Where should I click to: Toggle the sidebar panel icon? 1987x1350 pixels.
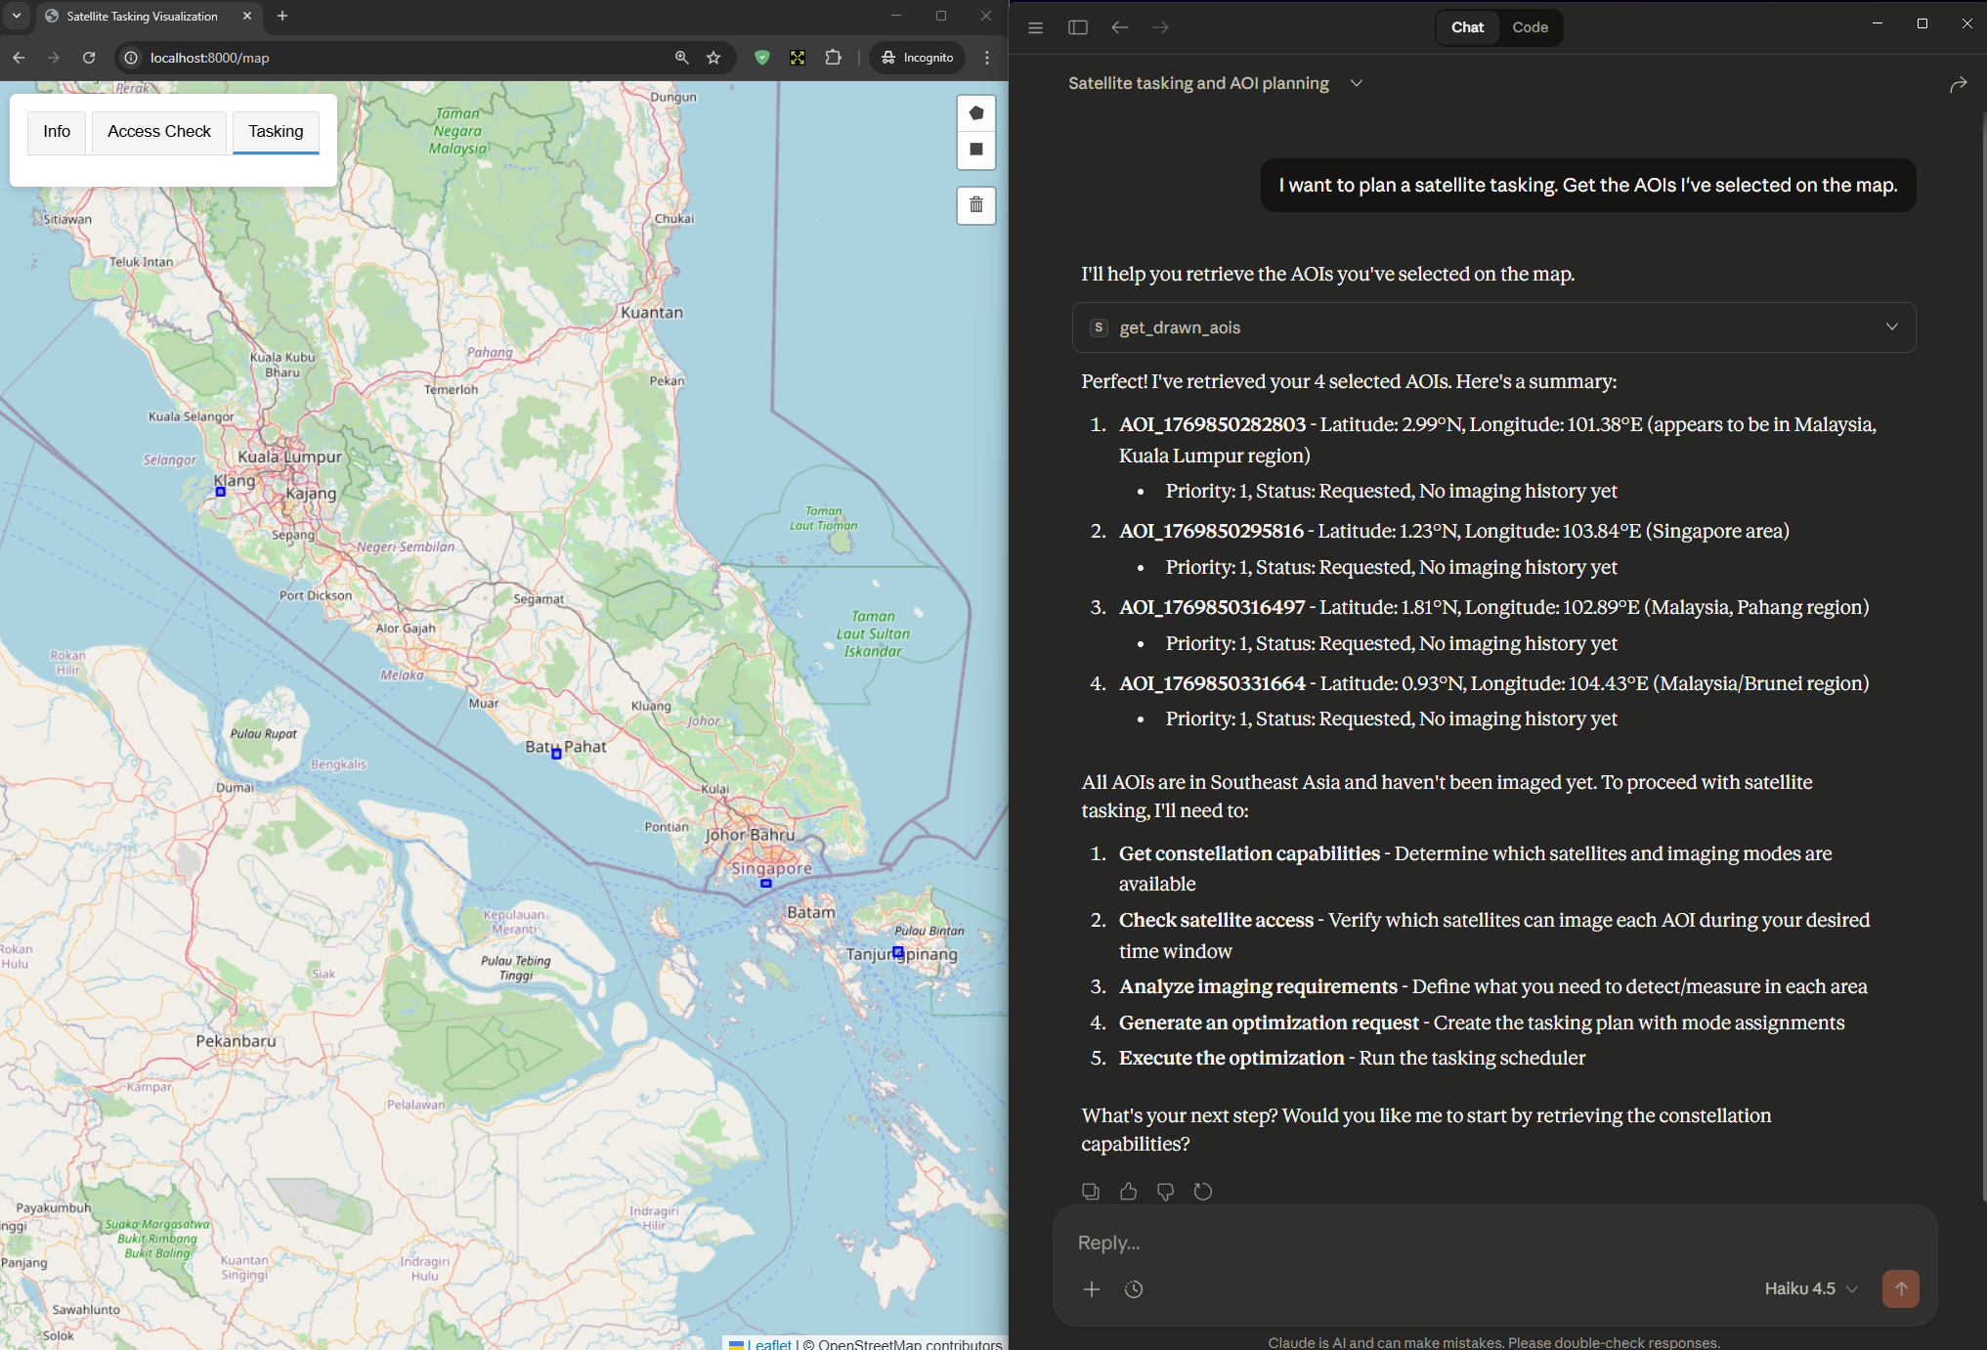click(1078, 27)
